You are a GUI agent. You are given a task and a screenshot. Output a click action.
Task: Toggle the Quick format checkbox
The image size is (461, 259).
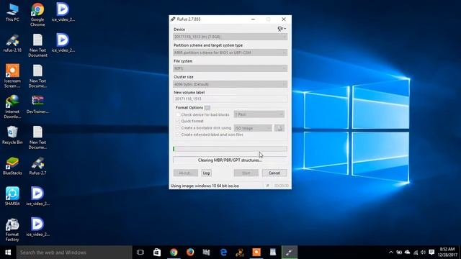(x=178, y=121)
